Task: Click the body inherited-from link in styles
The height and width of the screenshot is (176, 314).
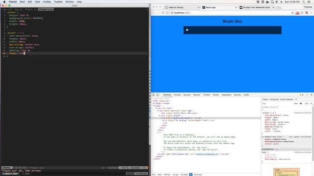Action: (x=277, y=149)
